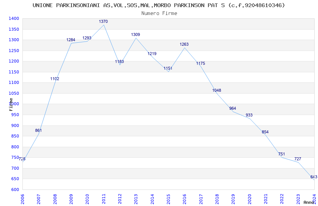Click the 2012 year label
318x206 pixels.
[120, 199]
